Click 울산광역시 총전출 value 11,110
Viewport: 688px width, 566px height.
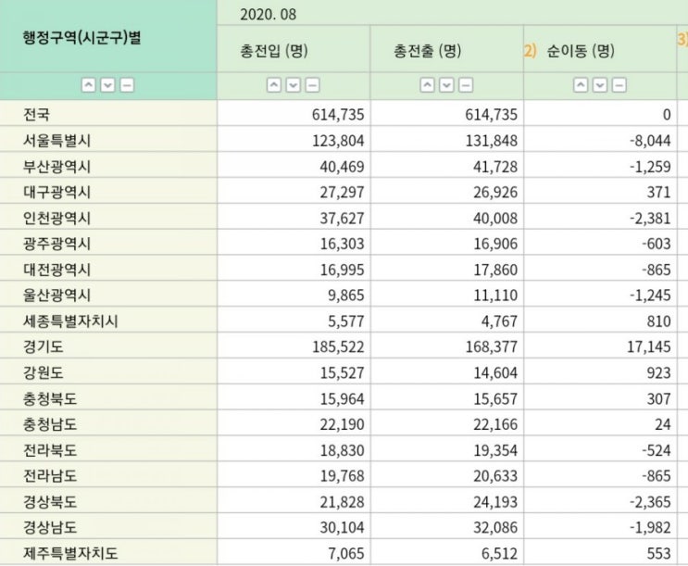[x=495, y=295]
